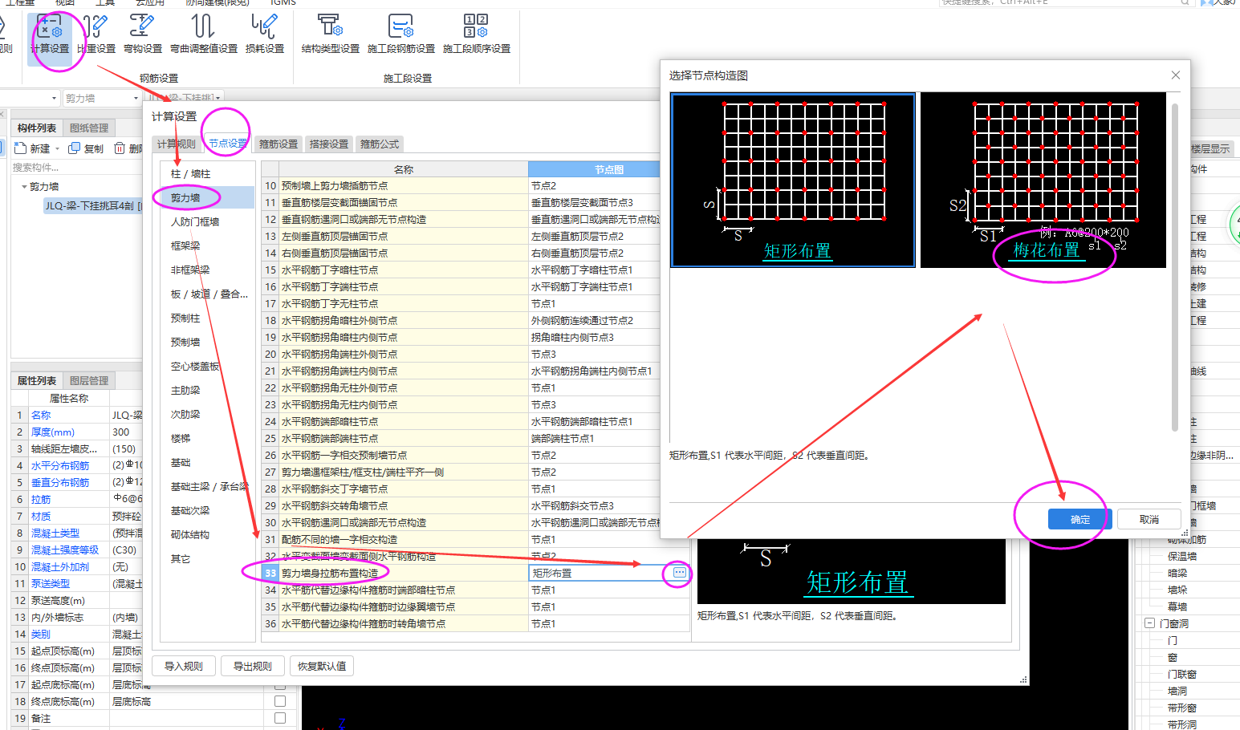Toggle checkbox for 终点底标高 row
The image size is (1240, 730).
(x=280, y=701)
